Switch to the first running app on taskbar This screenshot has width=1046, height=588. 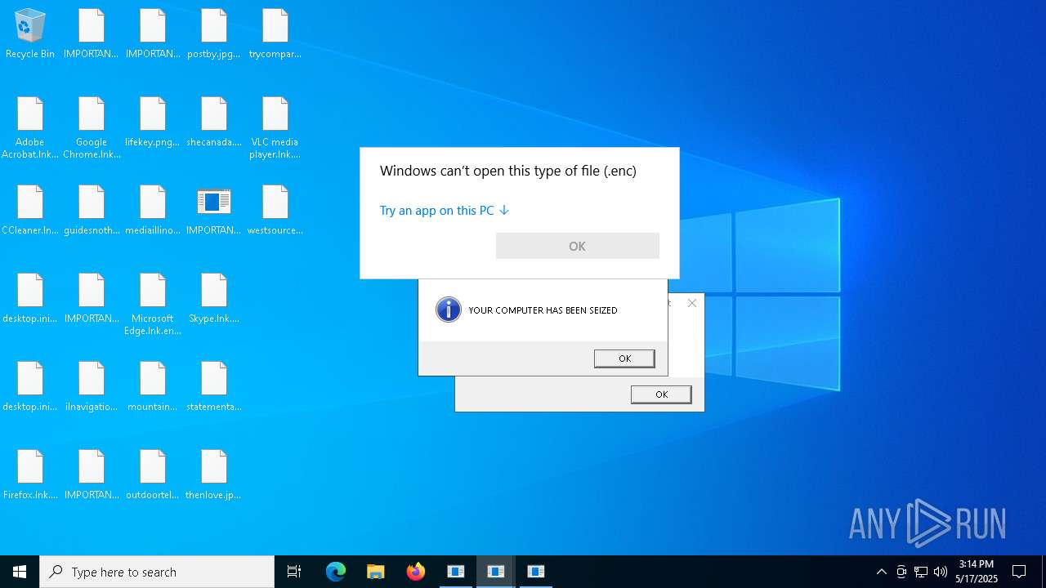point(456,572)
